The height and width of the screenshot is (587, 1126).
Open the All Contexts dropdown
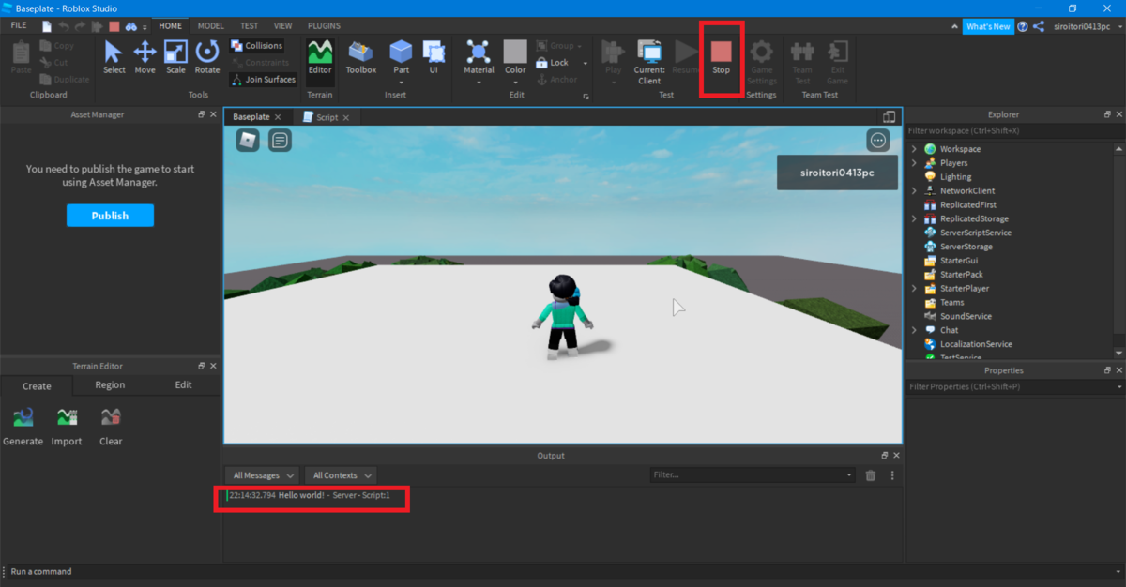coord(342,475)
